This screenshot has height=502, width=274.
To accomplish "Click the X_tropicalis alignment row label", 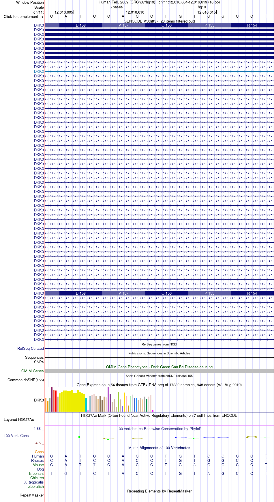I will (x=34, y=482).
